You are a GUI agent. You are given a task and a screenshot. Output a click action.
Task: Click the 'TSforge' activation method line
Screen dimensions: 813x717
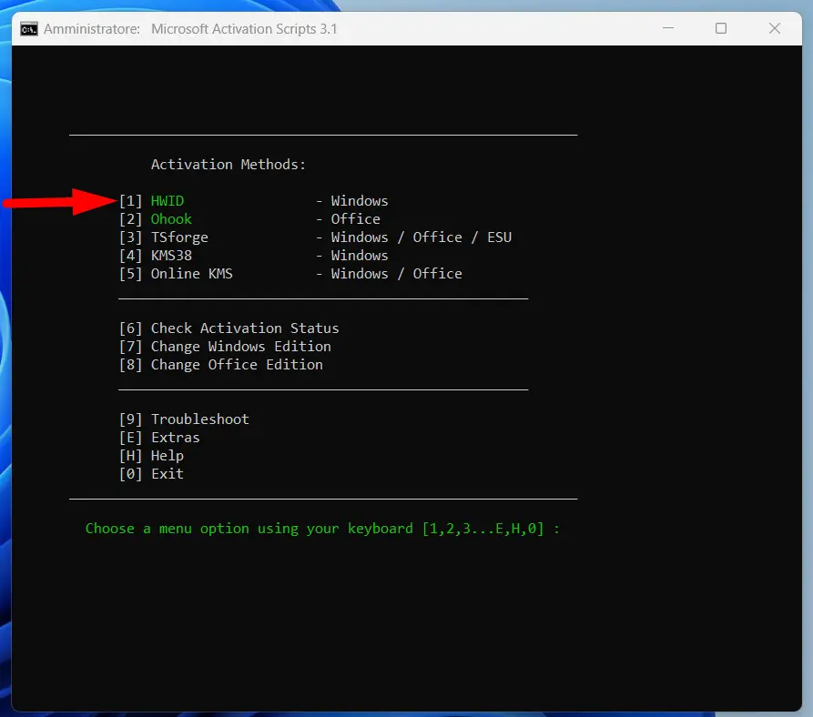315,237
